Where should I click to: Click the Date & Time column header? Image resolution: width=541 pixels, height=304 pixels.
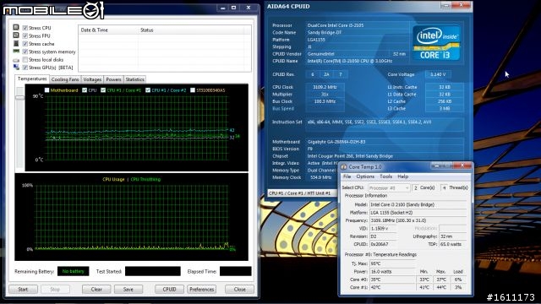[x=108, y=30]
